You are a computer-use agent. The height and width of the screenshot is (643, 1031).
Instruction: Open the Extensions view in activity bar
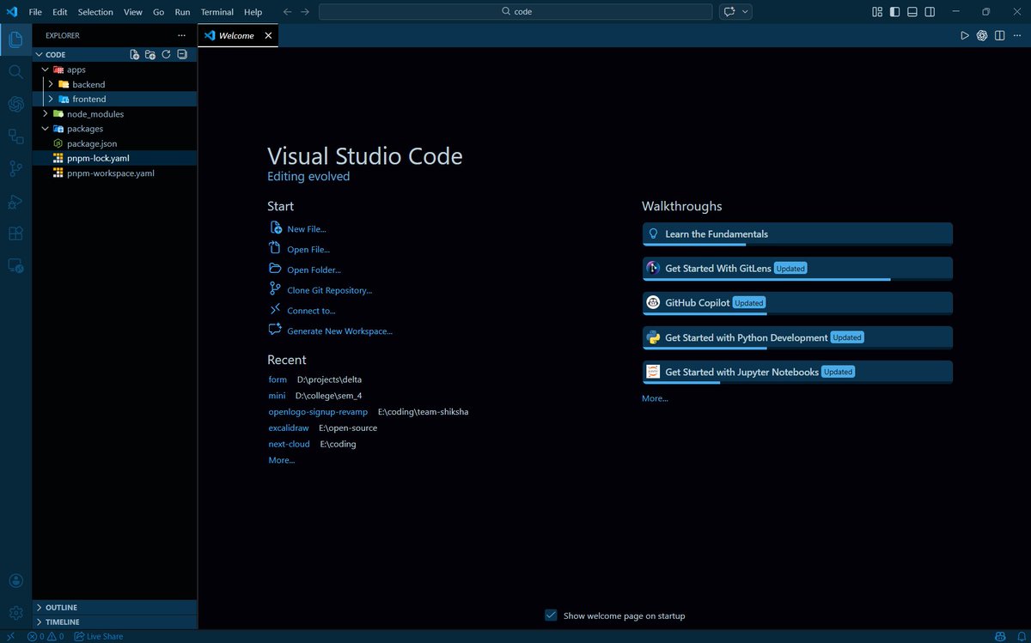click(15, 234)
